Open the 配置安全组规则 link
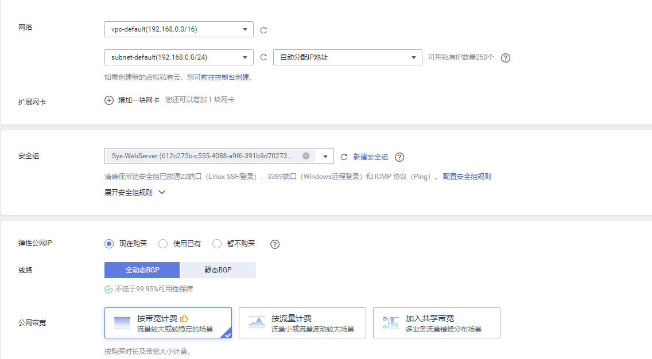652x359 pixels. coord(467,177)
